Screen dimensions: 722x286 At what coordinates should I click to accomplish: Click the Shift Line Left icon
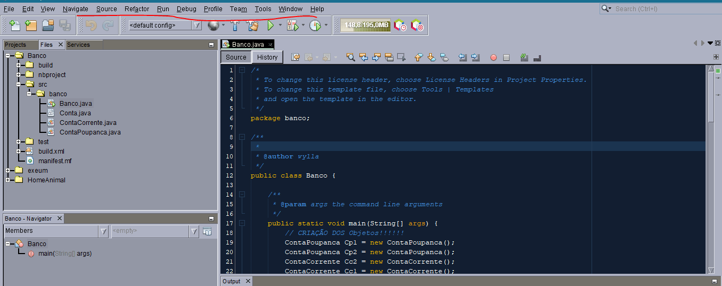tap(463, 57)
